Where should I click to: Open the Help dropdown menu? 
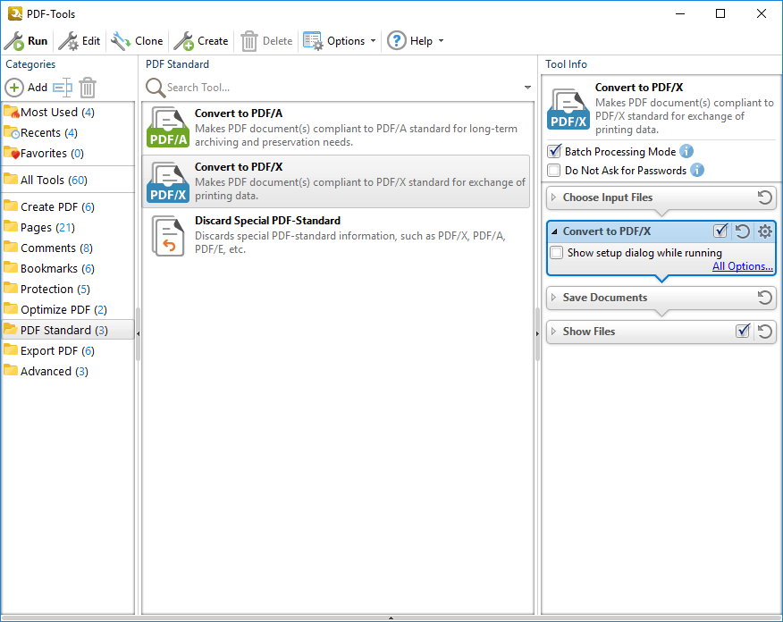416,41
